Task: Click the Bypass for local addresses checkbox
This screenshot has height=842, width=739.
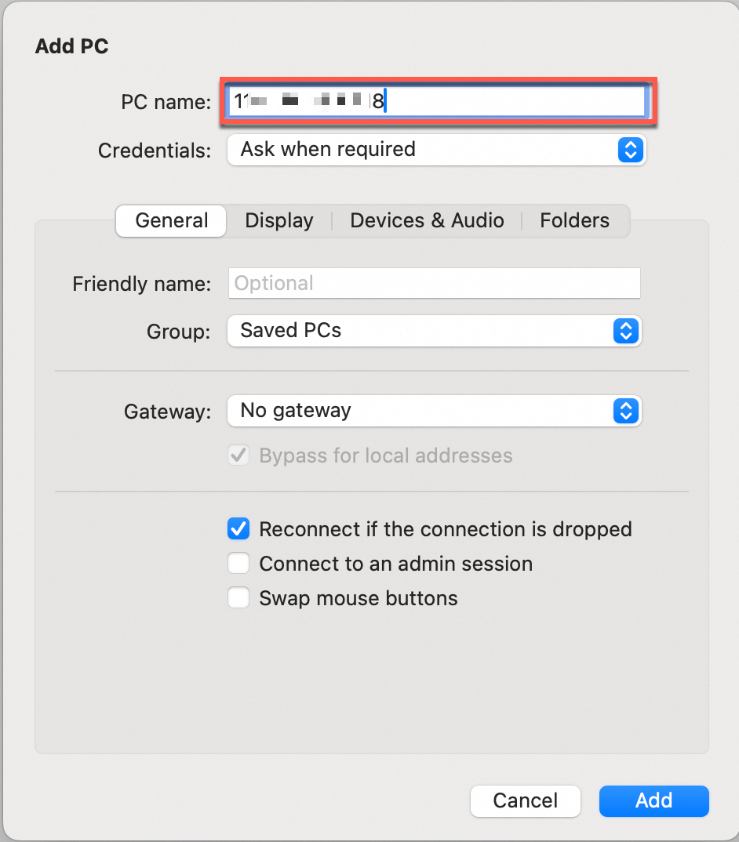Action: pos(238,455)
